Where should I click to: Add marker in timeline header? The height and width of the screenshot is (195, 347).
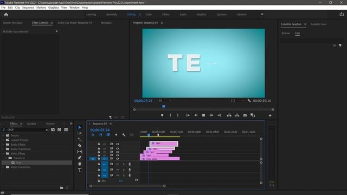[x=116, y=135]
